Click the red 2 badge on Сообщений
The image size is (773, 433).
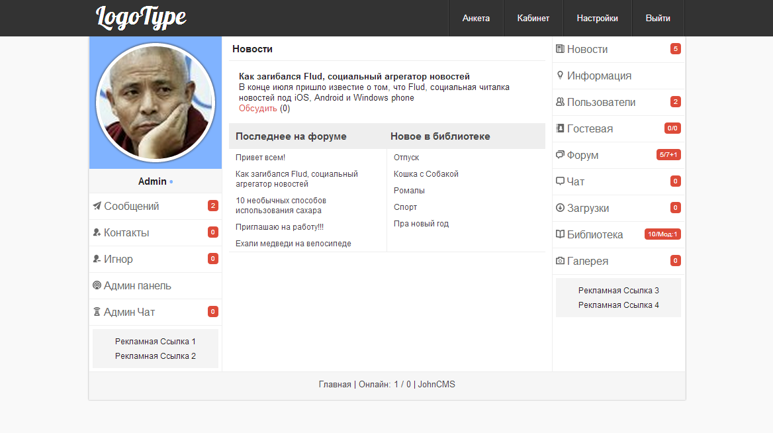point(212,206)
